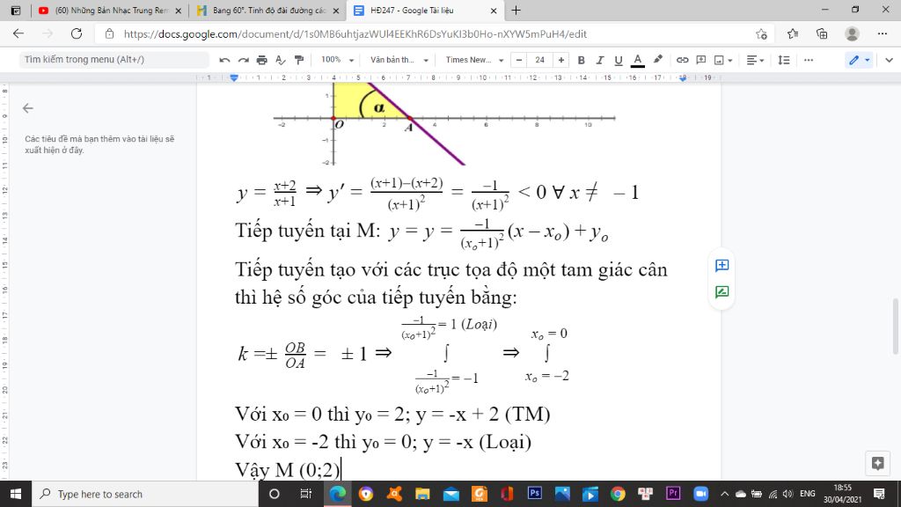Search menus in Tìm kiếm trong menu box
901x507 pixels.
pos(114,60)
